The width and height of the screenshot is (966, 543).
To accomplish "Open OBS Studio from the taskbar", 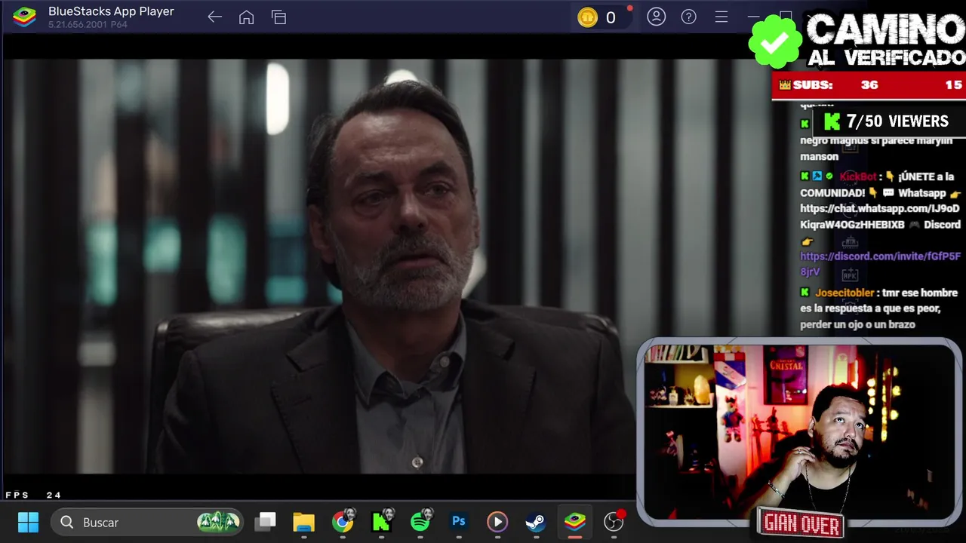I will pyautogui.click(x=614, y=521).
